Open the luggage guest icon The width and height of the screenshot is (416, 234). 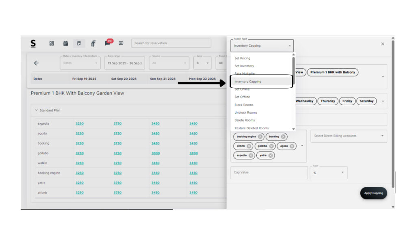pos(93,43)
